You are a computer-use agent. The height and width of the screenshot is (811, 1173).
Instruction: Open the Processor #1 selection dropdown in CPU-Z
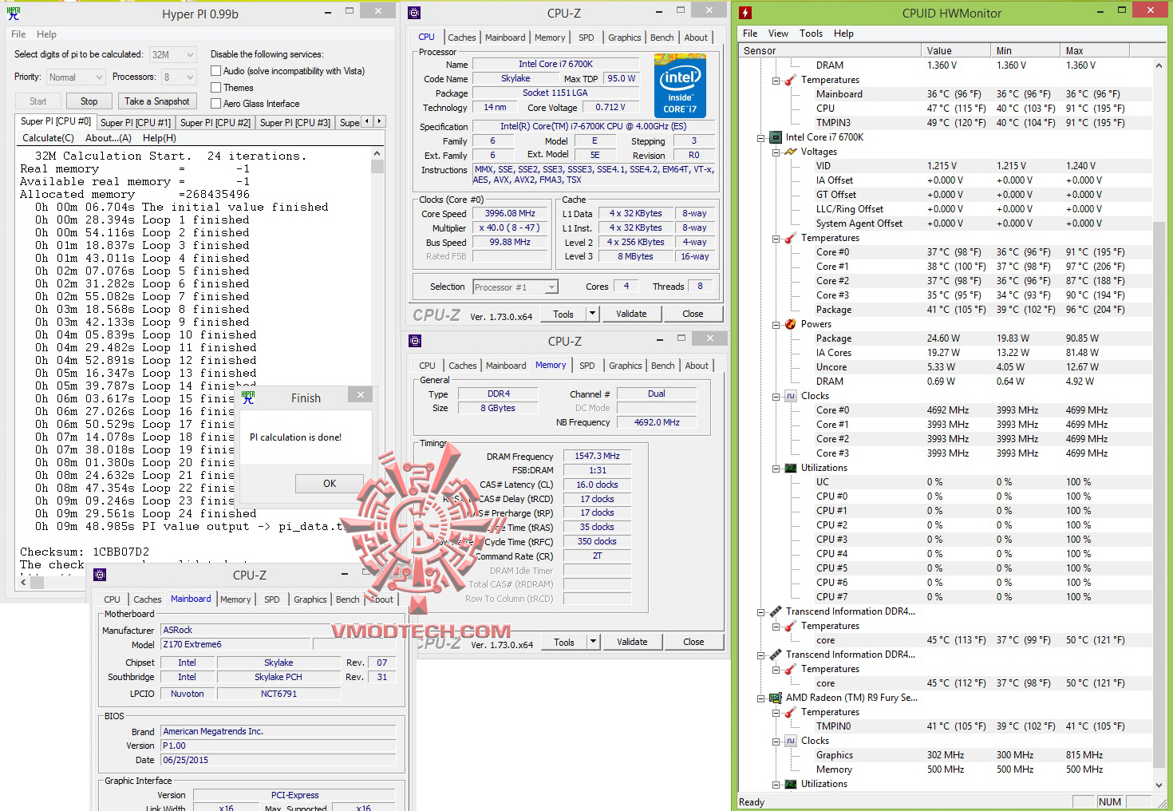point(551,287)
